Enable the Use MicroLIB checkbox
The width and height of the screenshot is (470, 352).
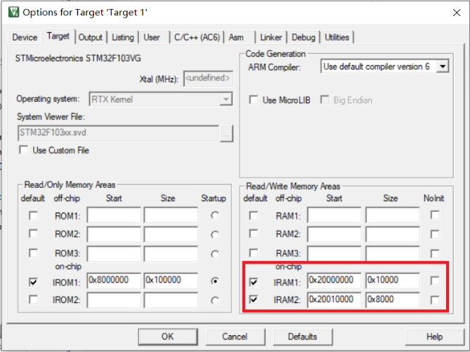254,100
